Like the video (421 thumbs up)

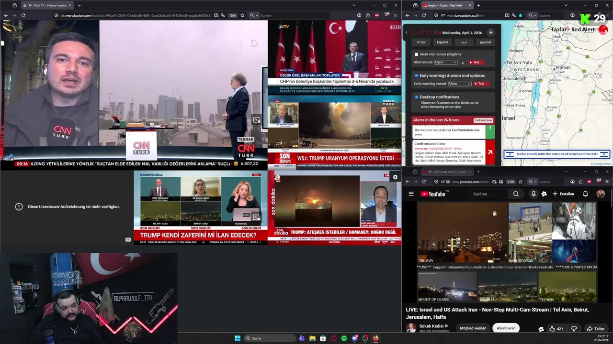[x=556, y=329]
